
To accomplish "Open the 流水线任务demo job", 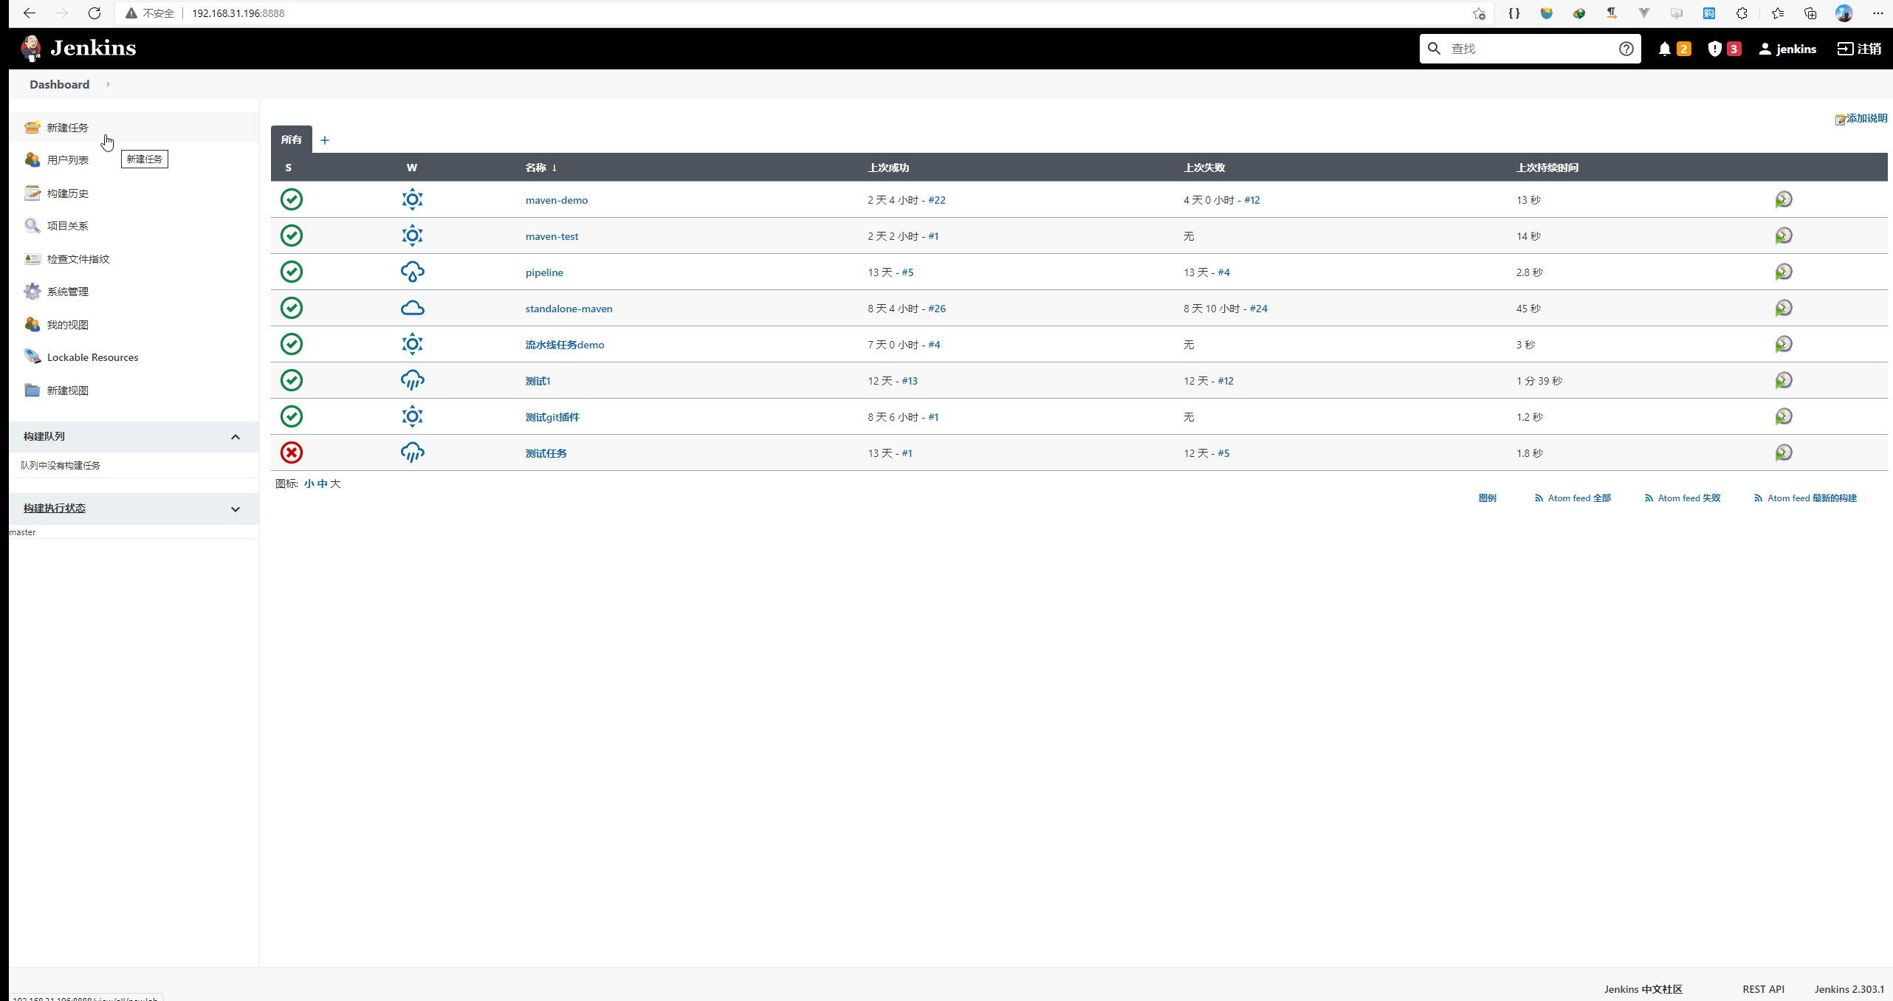I will pos(565,345).
